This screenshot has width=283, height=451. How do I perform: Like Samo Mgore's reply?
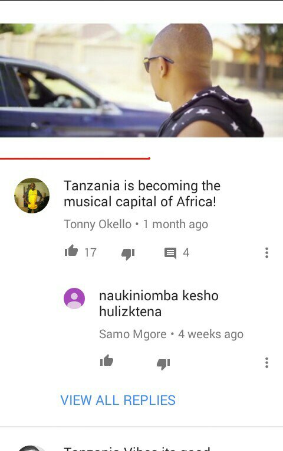[x=107, y=361]
